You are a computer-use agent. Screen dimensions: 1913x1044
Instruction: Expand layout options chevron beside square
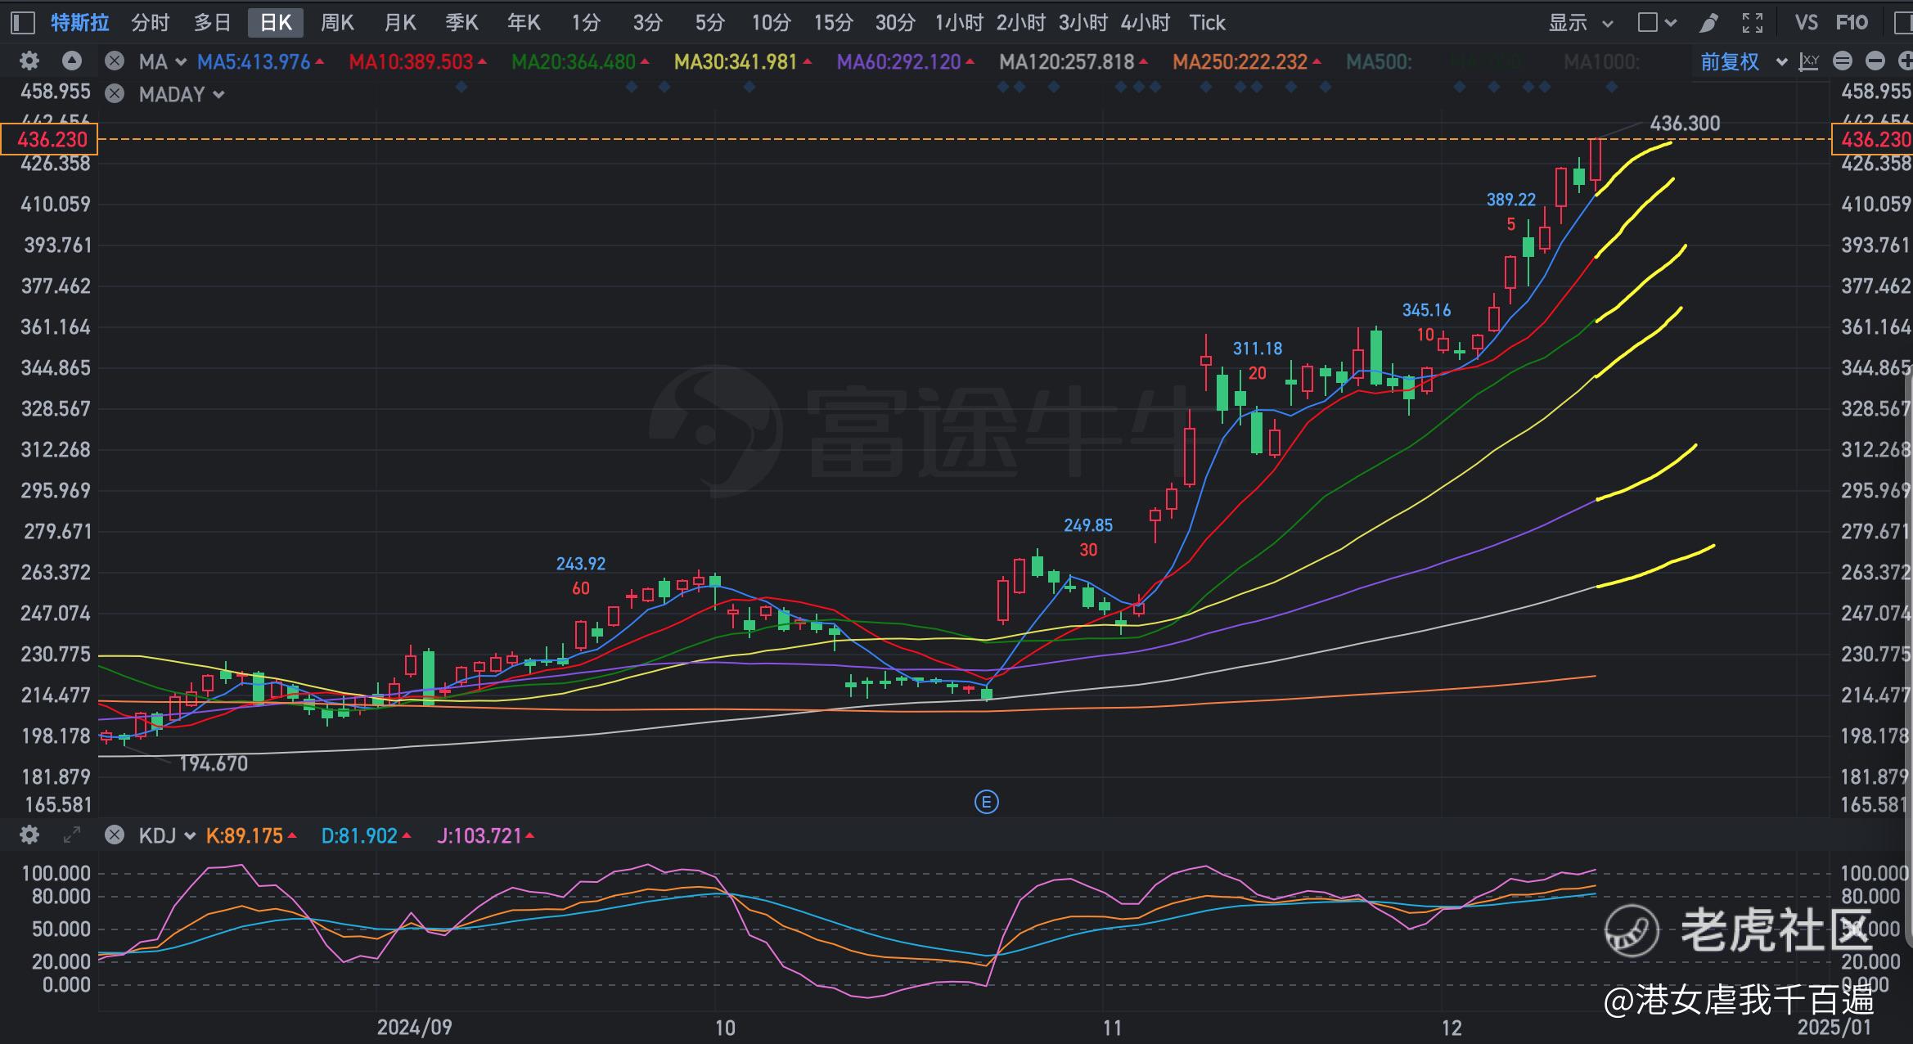coord(1671,24)
